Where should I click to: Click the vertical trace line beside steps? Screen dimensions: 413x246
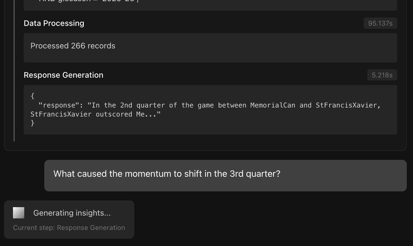point(14,70)
